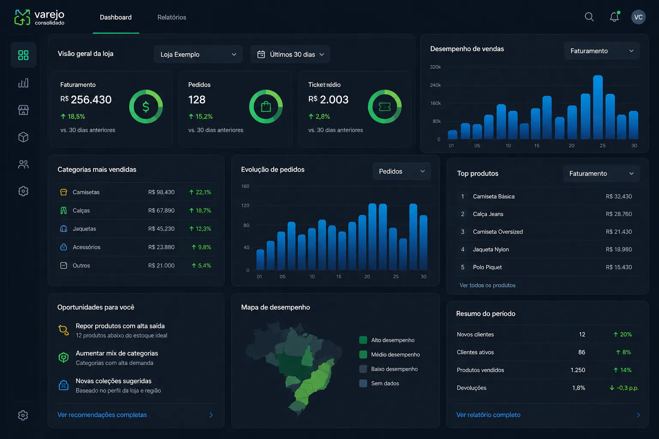Open the customers people sidebar icon

[24, 164]
